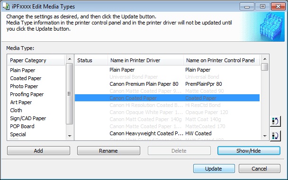Click PremPlainPpr 80 control panel name
The height and width of the screenshot is (180, 288).
pos(204,84)
